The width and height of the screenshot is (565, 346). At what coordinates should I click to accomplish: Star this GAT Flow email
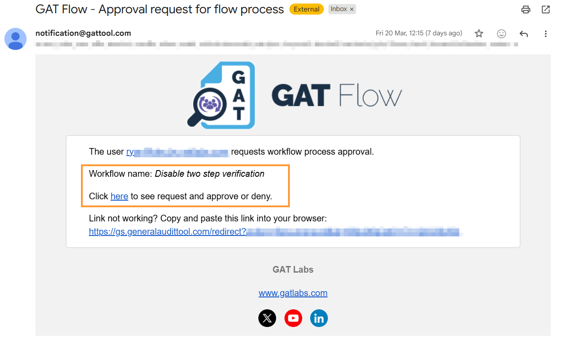coord(478,34)
